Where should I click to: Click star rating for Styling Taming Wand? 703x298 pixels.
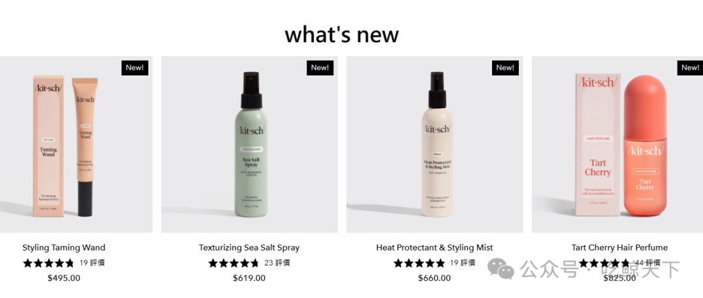click(x=48, y=263)
